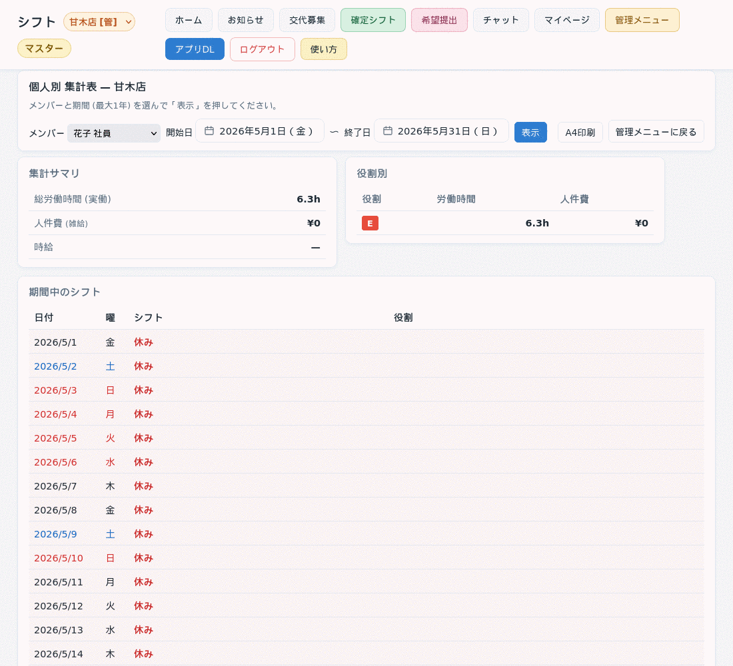Click 個人別 集計表 — 甘木店 heading
Viewport: 733px width, 666px height.
tap(87, 87)
